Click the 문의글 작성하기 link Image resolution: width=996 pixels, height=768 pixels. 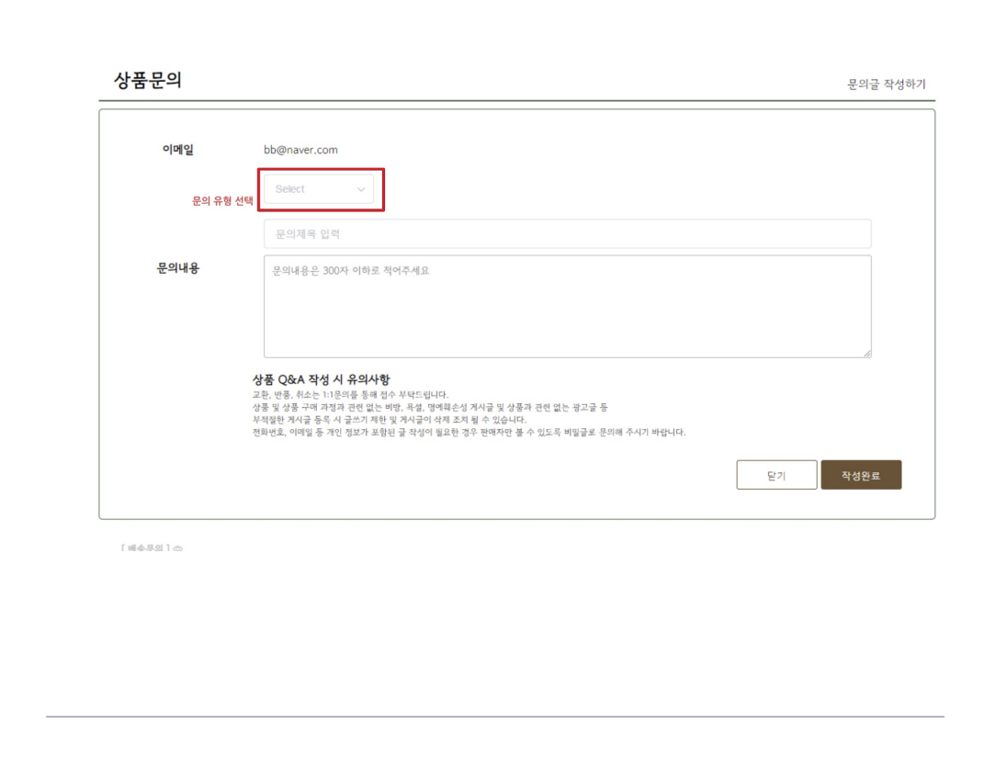886,85
